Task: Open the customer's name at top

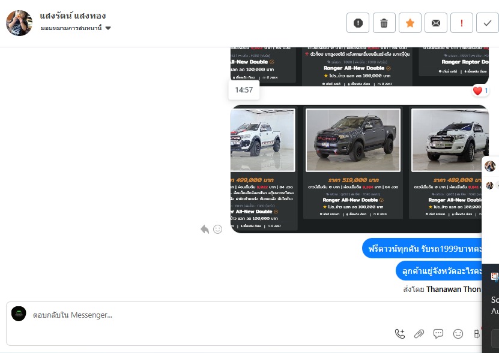Action: pyautogui.click(x=73, y=16)
